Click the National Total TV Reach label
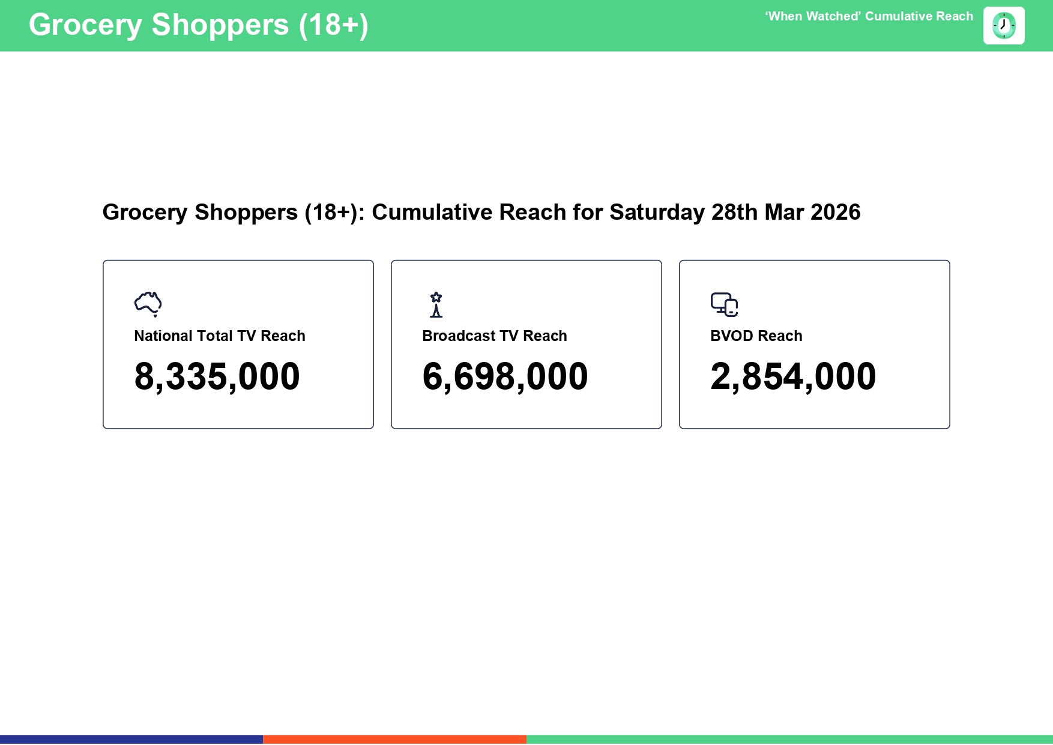The image size is (1053, 745). tap(220, 336)
